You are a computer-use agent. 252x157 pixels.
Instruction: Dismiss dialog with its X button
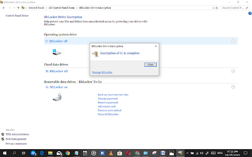pos(156,46)
